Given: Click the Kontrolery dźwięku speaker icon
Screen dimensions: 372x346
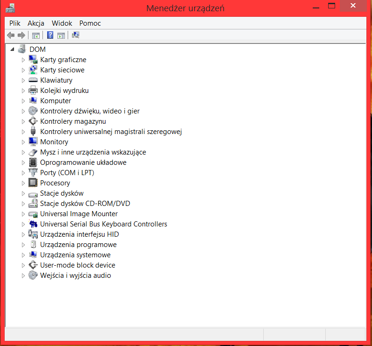Looking at the screenshot, I should (33, 111).
